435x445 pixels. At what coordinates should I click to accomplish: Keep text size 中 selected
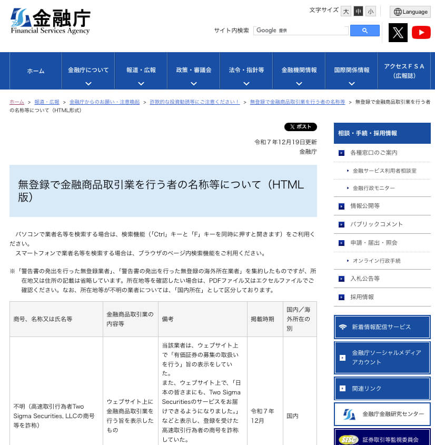pos(358,11)
